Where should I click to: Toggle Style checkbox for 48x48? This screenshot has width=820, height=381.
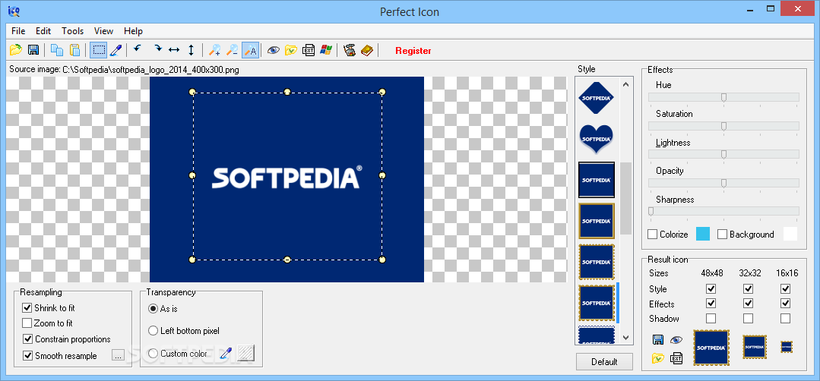pos(711,288)
